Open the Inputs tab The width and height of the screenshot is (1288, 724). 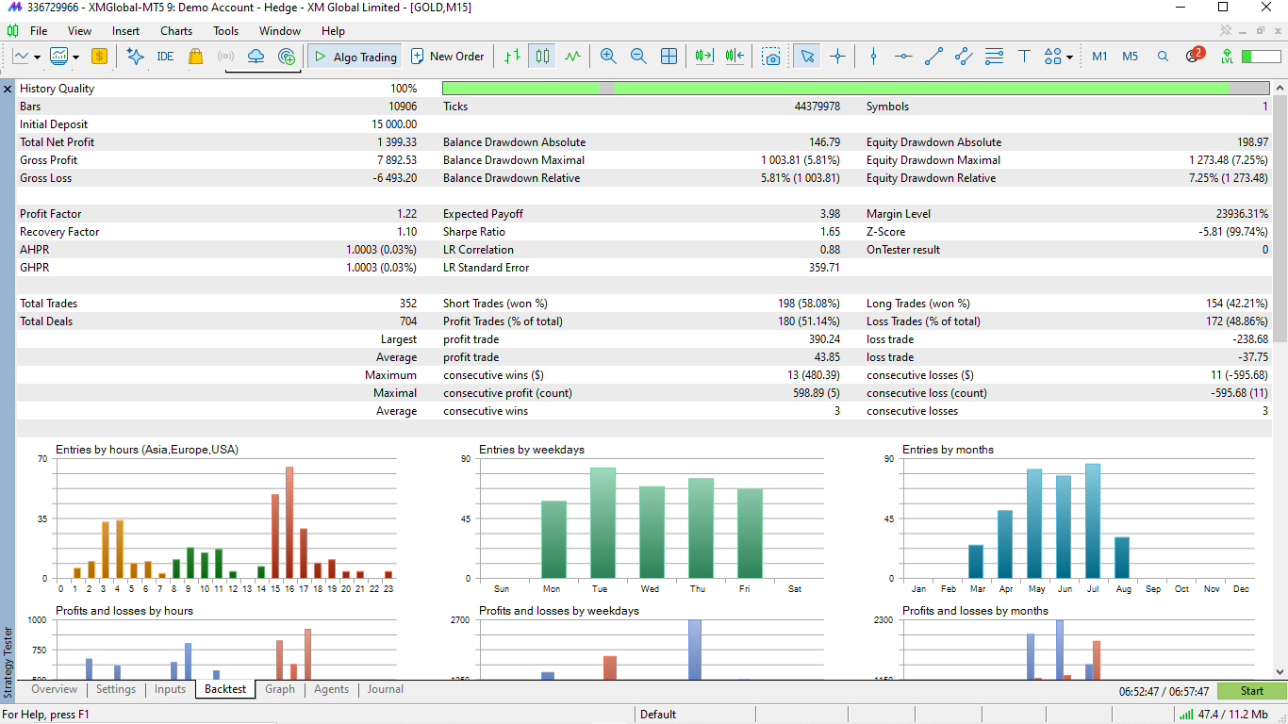coord(170,689)
